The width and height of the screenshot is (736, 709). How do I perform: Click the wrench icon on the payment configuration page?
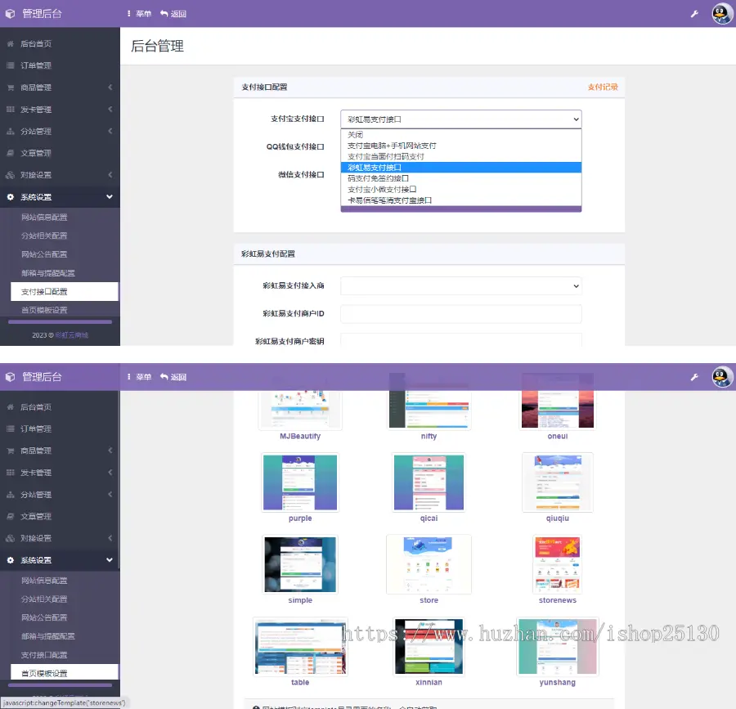(694, 14)
